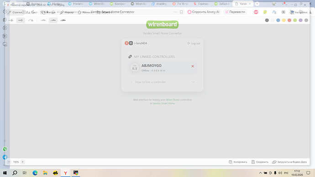Log out of the i-land404 account
The height and width of the screenshot is (177, 315).
click(x=194, y=43)
